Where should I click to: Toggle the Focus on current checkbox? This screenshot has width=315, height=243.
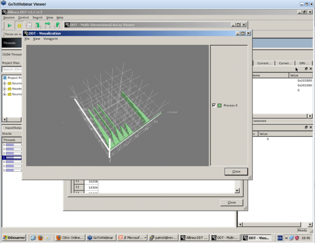tap(14, 34)
